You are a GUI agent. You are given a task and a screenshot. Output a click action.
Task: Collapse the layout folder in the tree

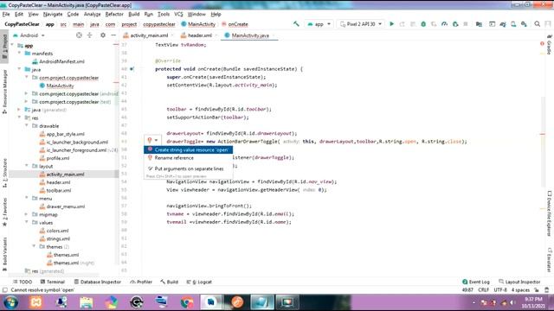(x=27, y=166)
